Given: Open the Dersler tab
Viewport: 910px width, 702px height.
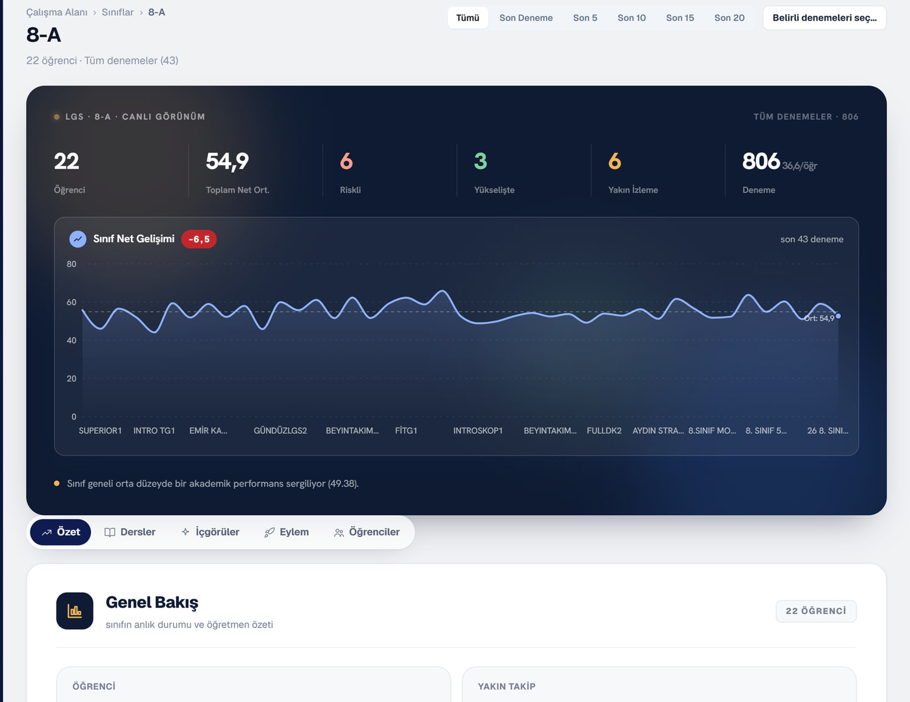Looking at the screenshot, I should [x=130, y=532].
